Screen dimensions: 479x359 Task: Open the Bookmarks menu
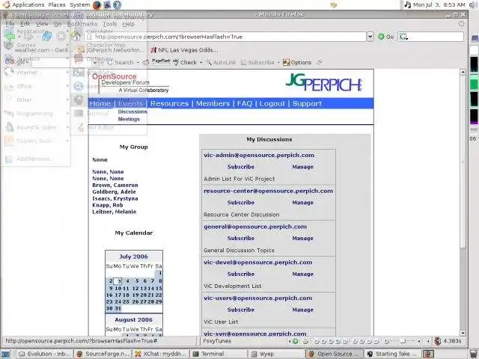click(x=82, y=24)
